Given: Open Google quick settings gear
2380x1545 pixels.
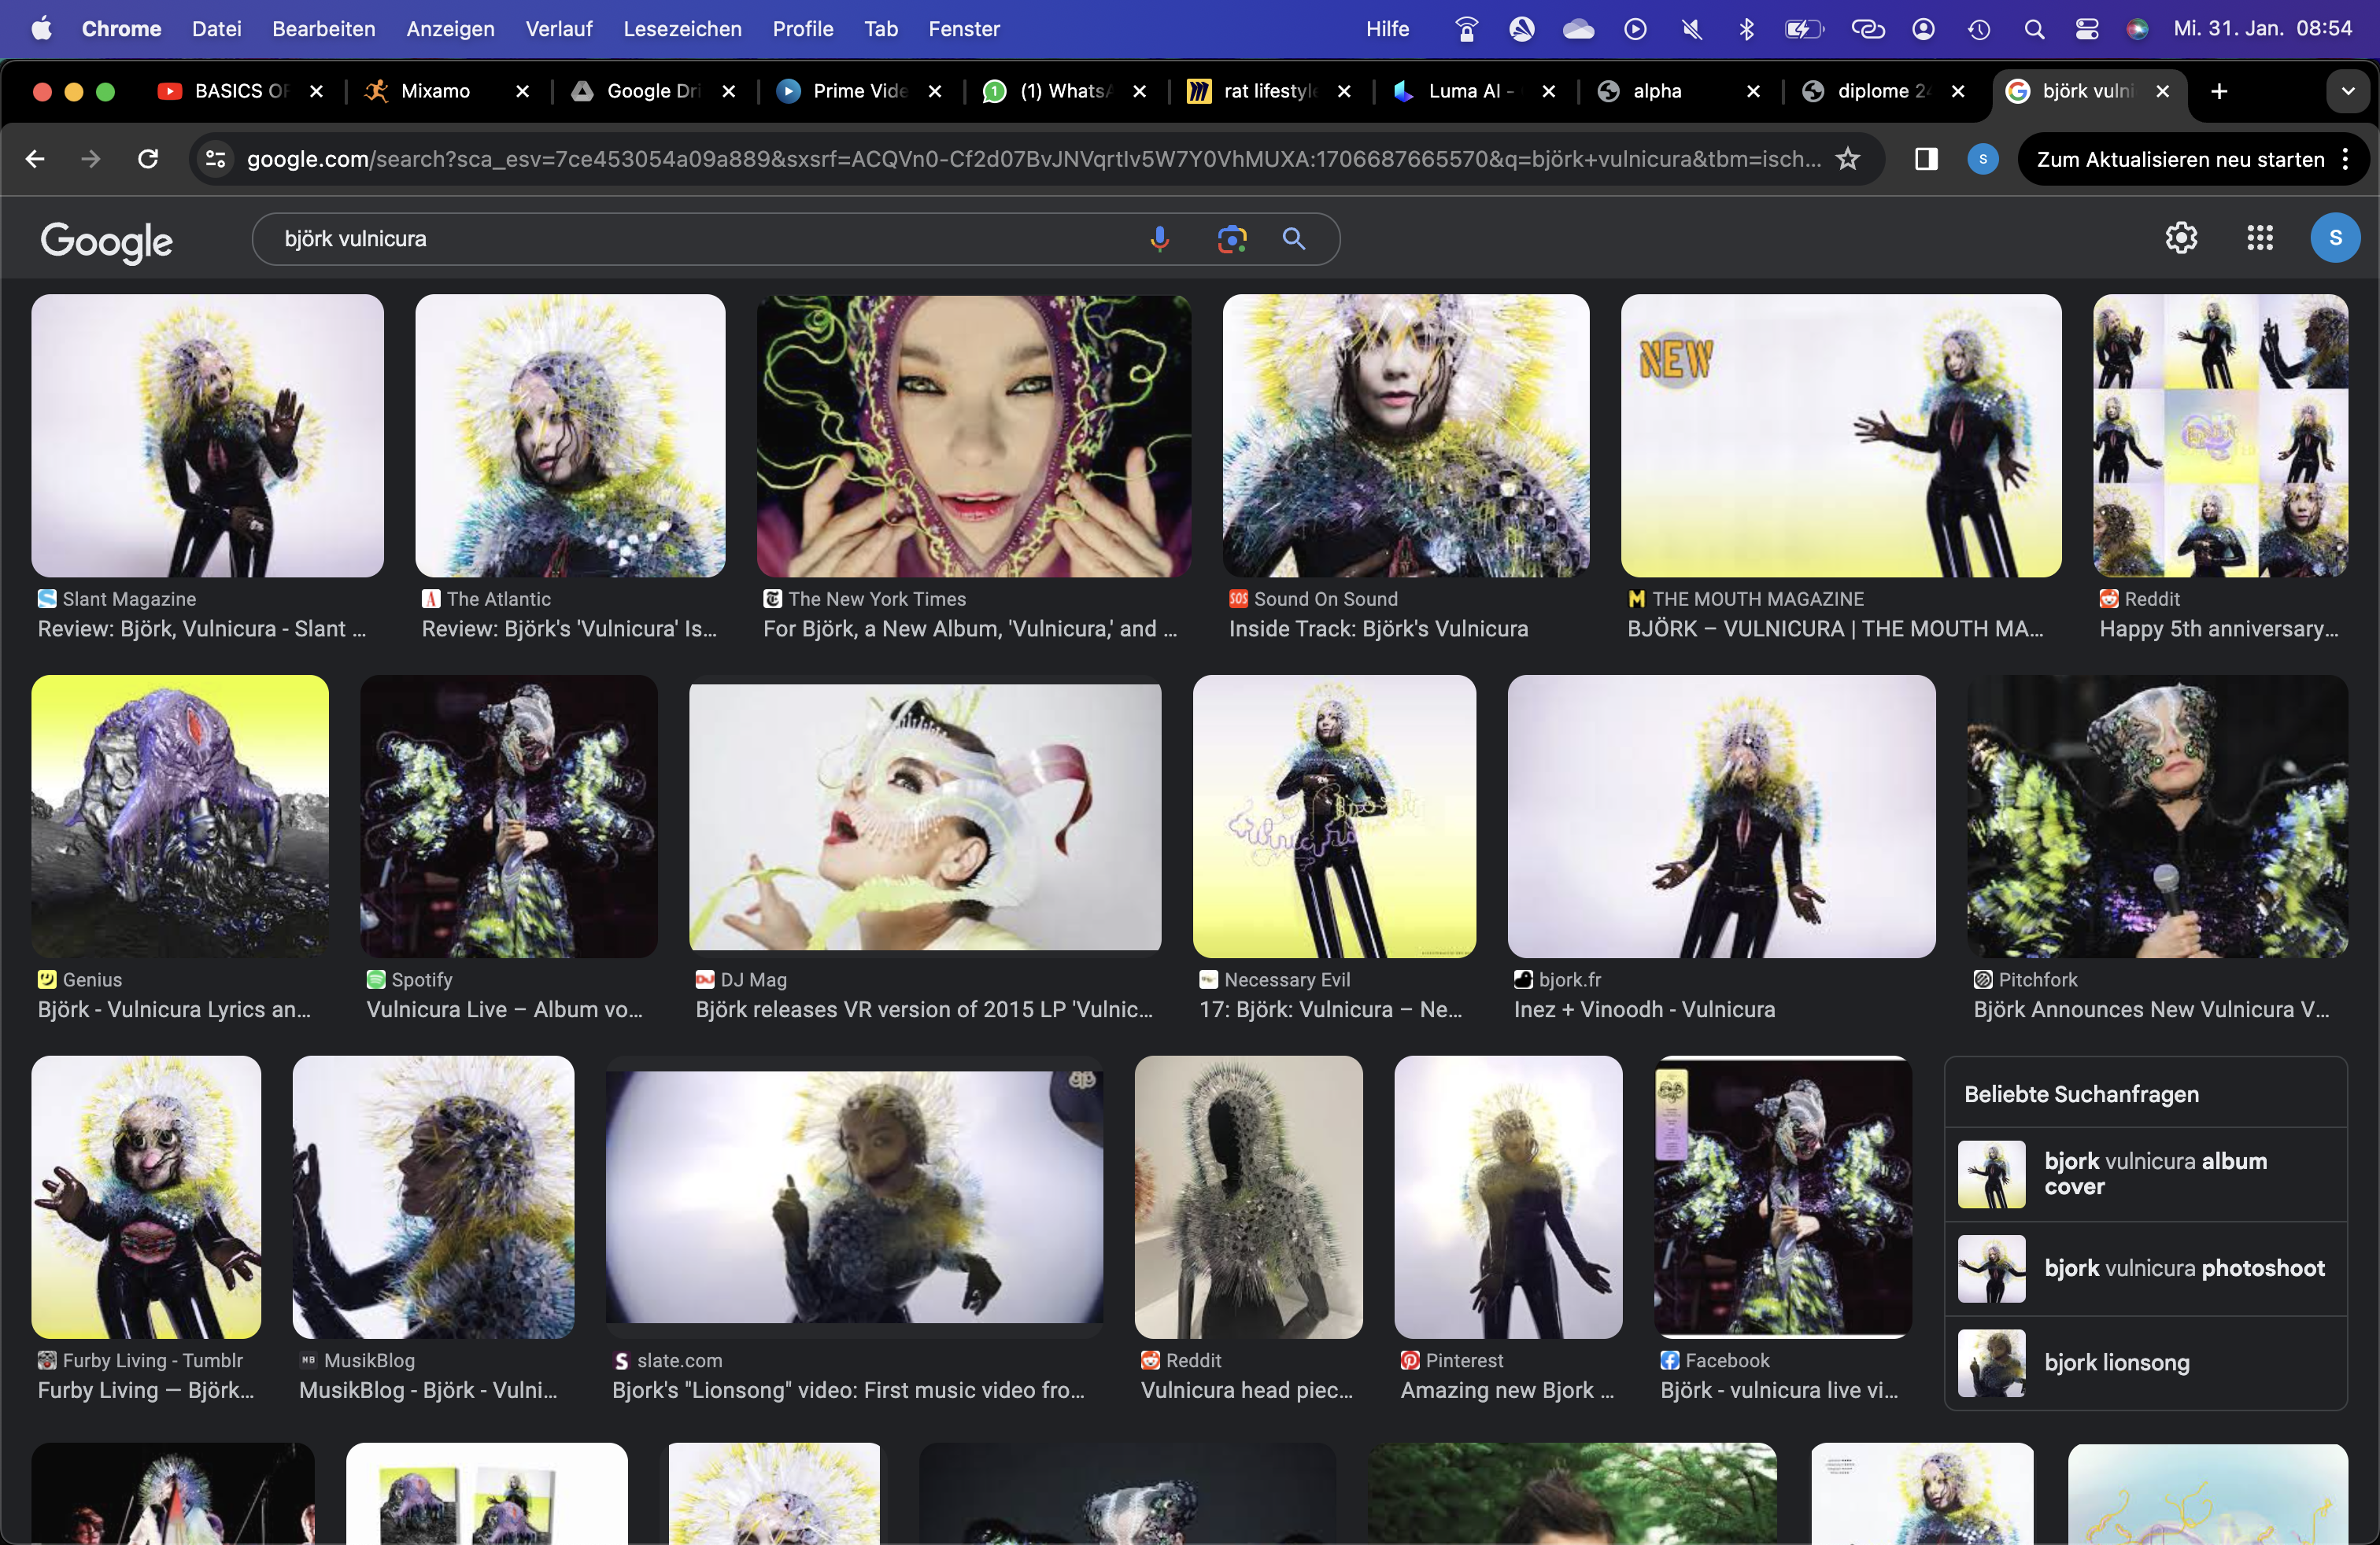Looking at the screenshot, I should click(2181, 238).
